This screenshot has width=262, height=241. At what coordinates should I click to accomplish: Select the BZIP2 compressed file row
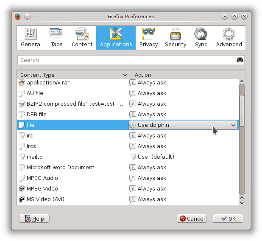128,104
